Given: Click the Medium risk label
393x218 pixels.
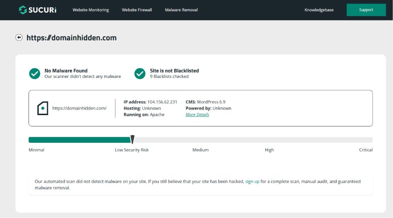Looking at the screenshot, I should click(x=201, y=150).
